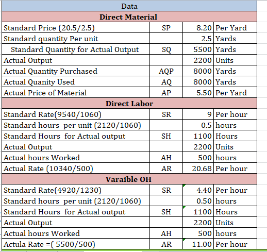Image resolution: width=267 pixels, height=252 pixels.
Task: Select the 20.68 value cell
Action: point(198,169)
